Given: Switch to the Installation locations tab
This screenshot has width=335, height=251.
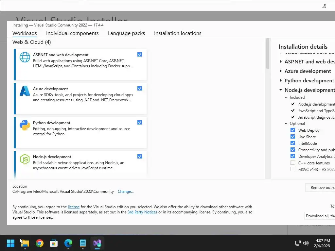Looking at the screenshot, I should click(x=178, y=33).
